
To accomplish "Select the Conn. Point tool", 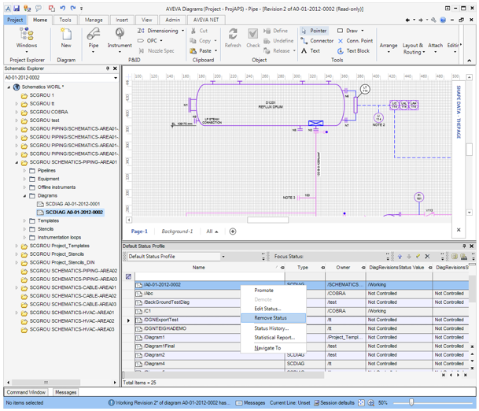I will 355,41.
